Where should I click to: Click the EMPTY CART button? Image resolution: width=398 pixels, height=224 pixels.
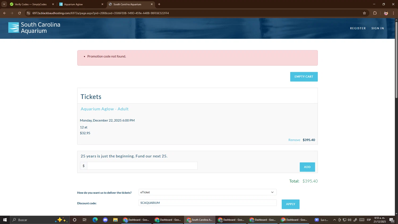click(304, 77)
